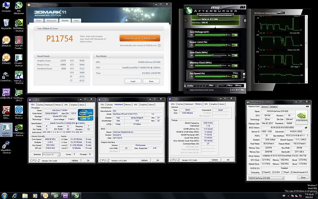Open SPD tab in the CPU-Z memory window

(x=206, y=104)
